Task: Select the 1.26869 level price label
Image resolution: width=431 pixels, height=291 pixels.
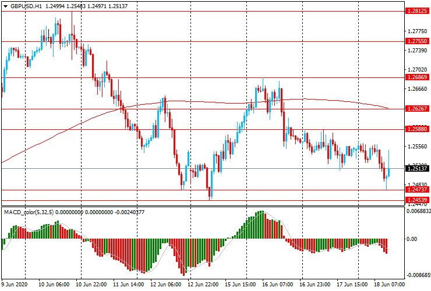Action: tap(417, 77)
